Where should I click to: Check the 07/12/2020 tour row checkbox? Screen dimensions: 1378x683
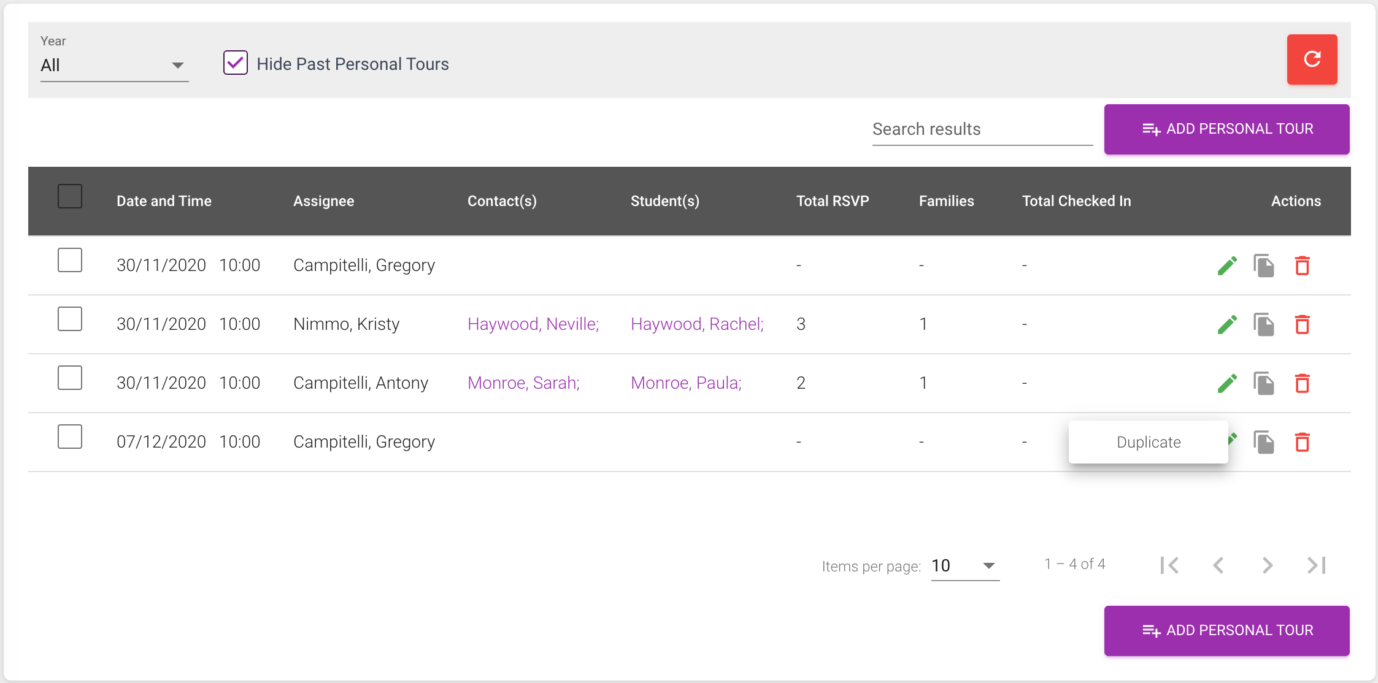[x=70, y=437]
